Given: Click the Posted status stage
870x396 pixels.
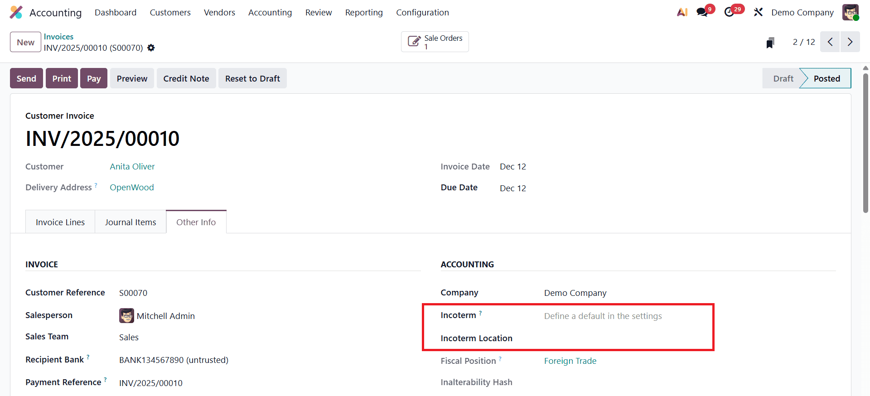Looking at the screenshot, I should point(826,78).
